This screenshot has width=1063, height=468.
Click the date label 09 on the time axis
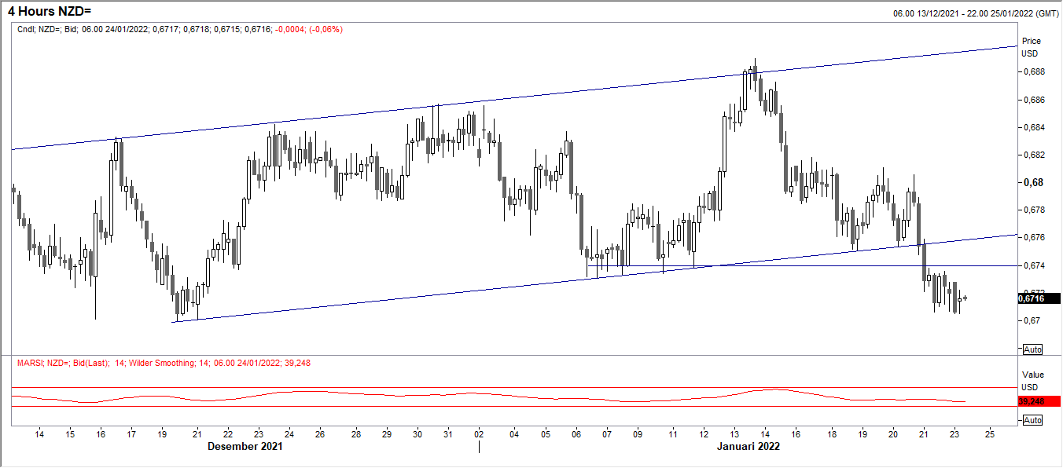tap(638, 433)
